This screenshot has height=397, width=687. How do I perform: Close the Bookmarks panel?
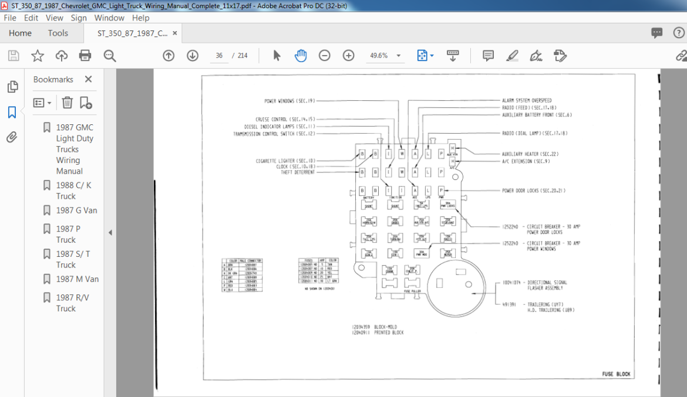(89, 79)
